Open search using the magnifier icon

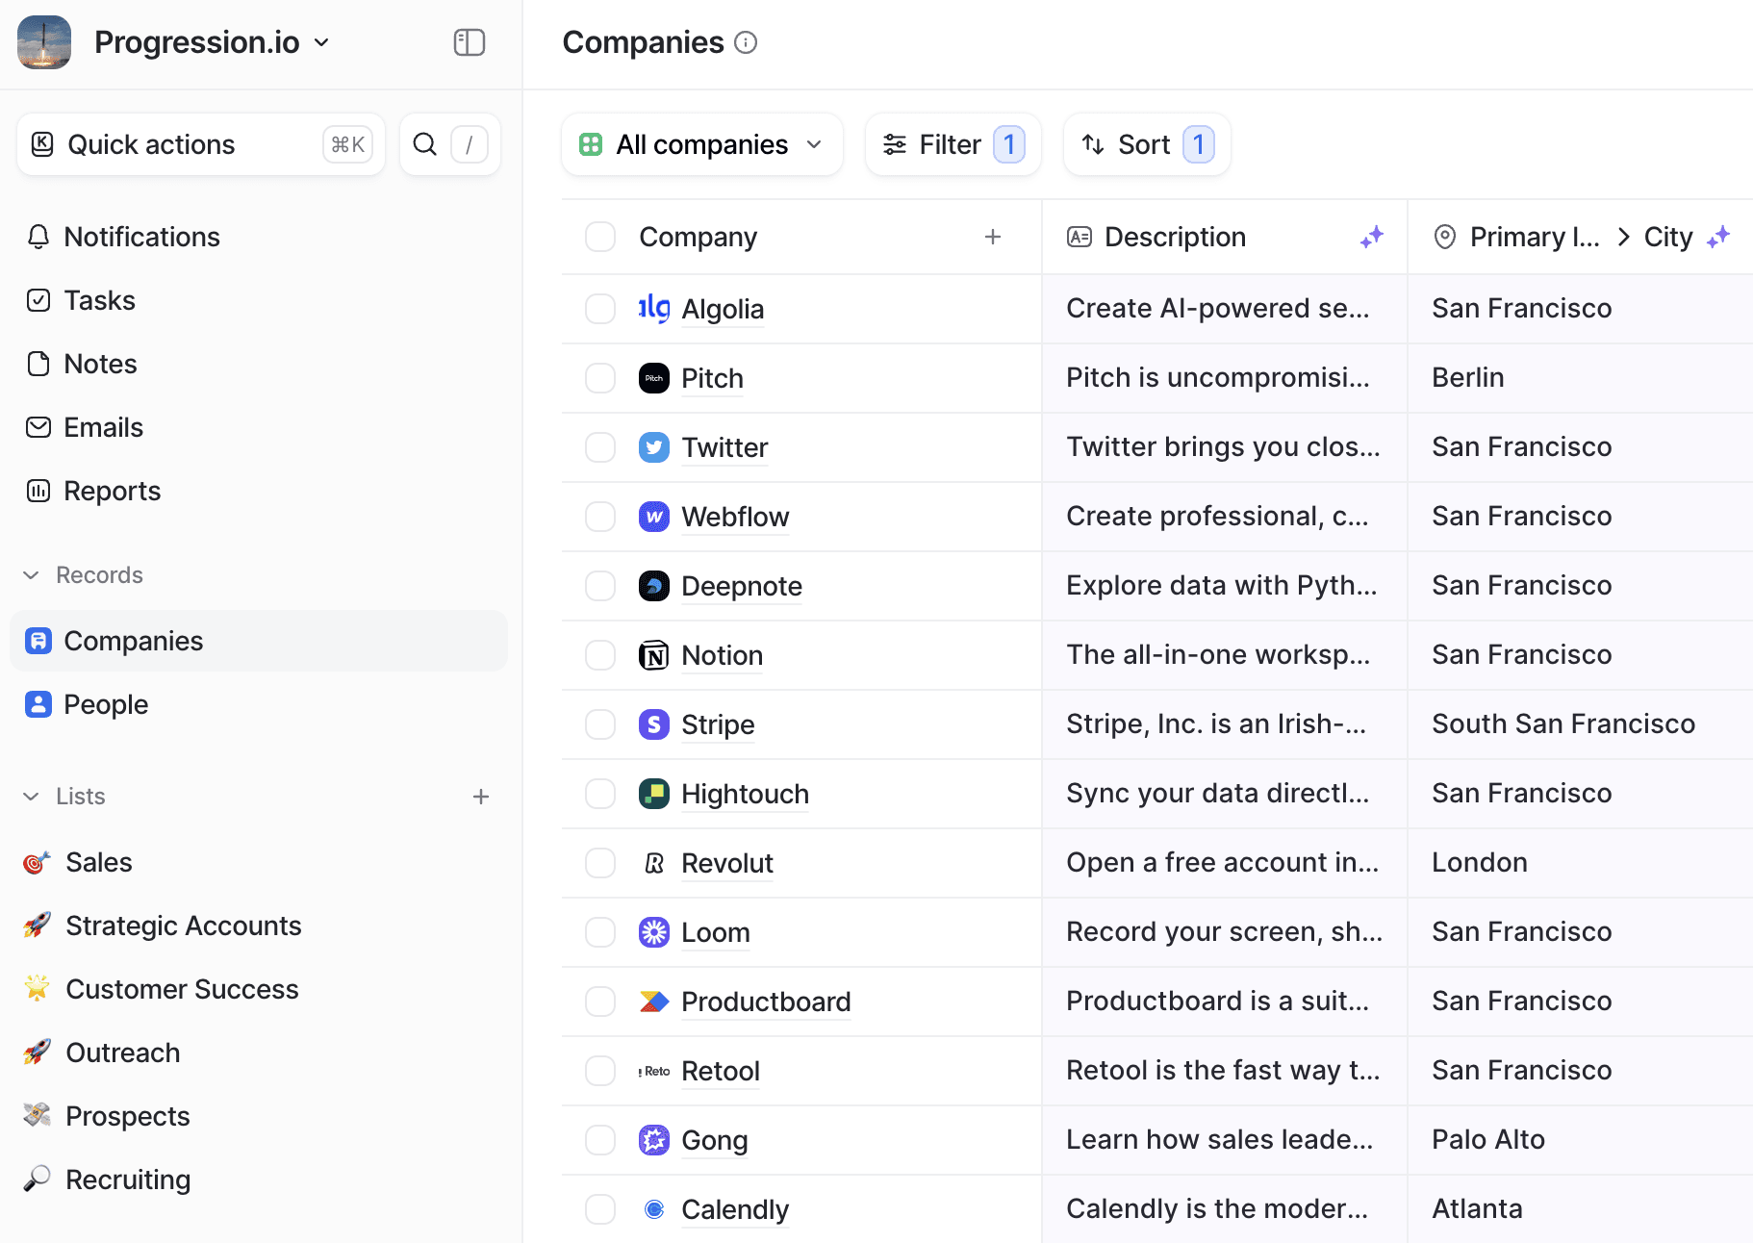point(424,143)
